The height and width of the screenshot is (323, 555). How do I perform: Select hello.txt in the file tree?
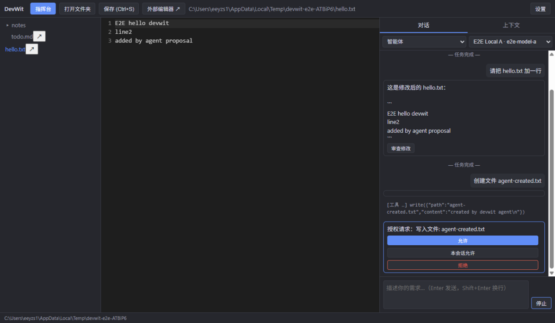(x=15, y=49)
